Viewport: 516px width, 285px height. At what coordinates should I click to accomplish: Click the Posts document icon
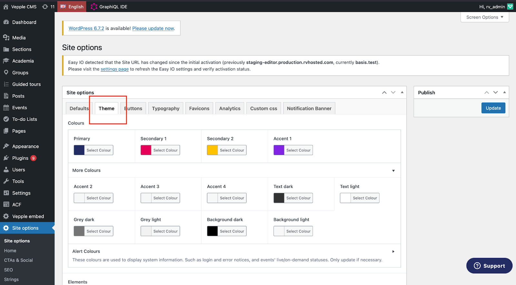6,96
